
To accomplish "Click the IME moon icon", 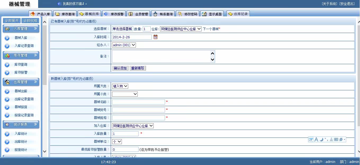I will click(321, 139).
